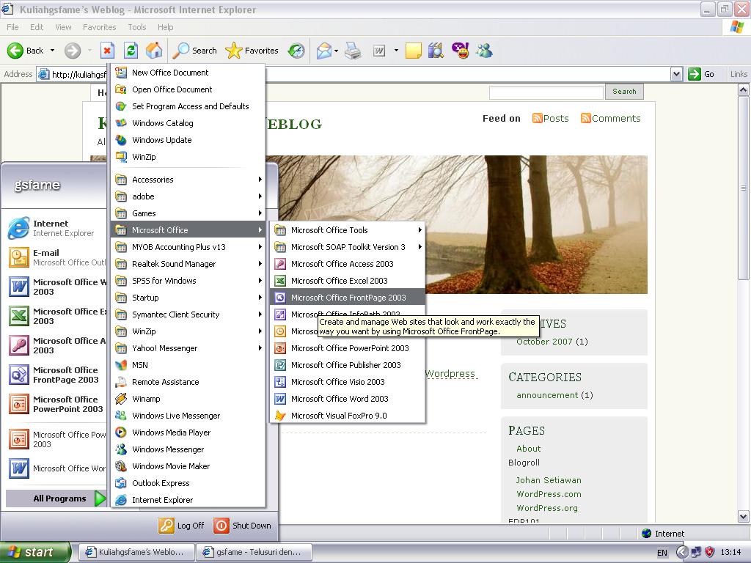The height and width of the screenshot is (563, 751).
Task: Click the yellow Discuss note toolbar icon
Action: (x=413, y=51)
